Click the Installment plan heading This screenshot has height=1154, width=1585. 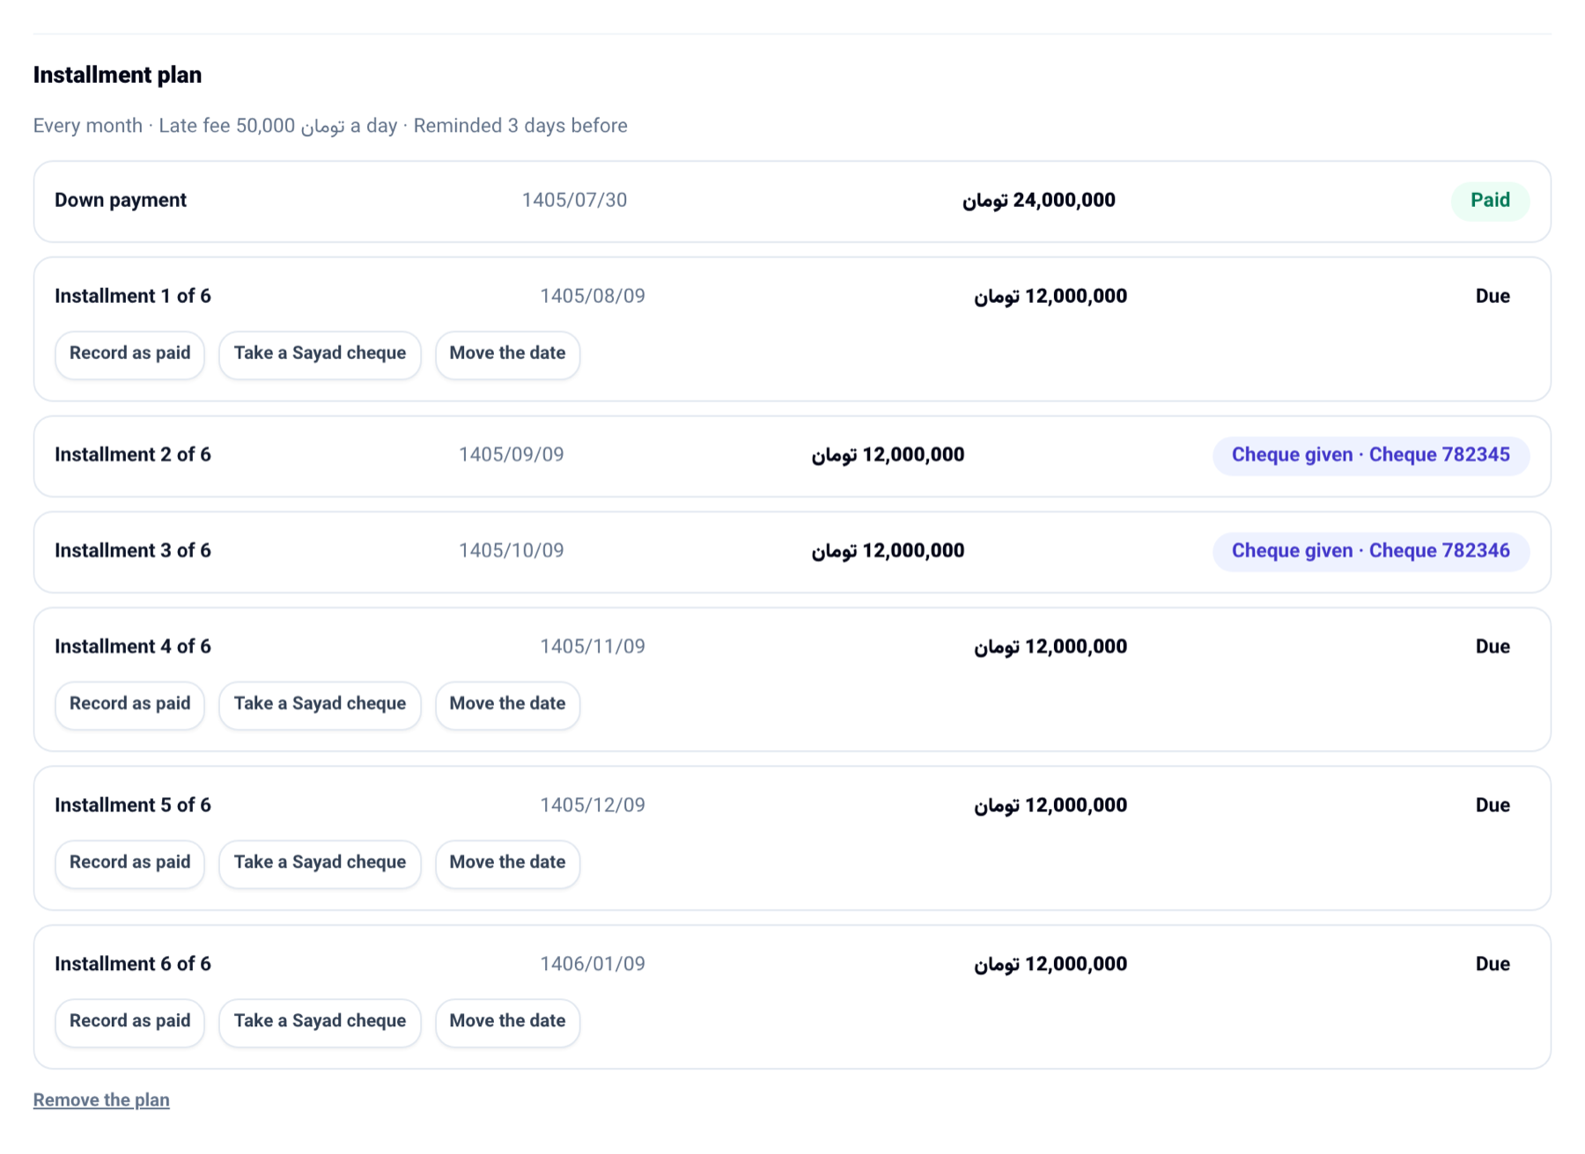[x=117, y=76]
